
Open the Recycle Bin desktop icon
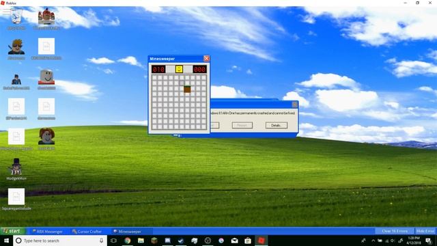click(16, 18)
